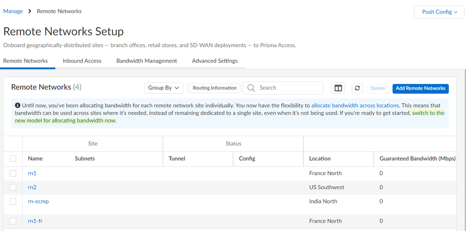Screen dimensions: 466x231
Task: Open the Group By dropdown
Action: click(x=163, y=88)
